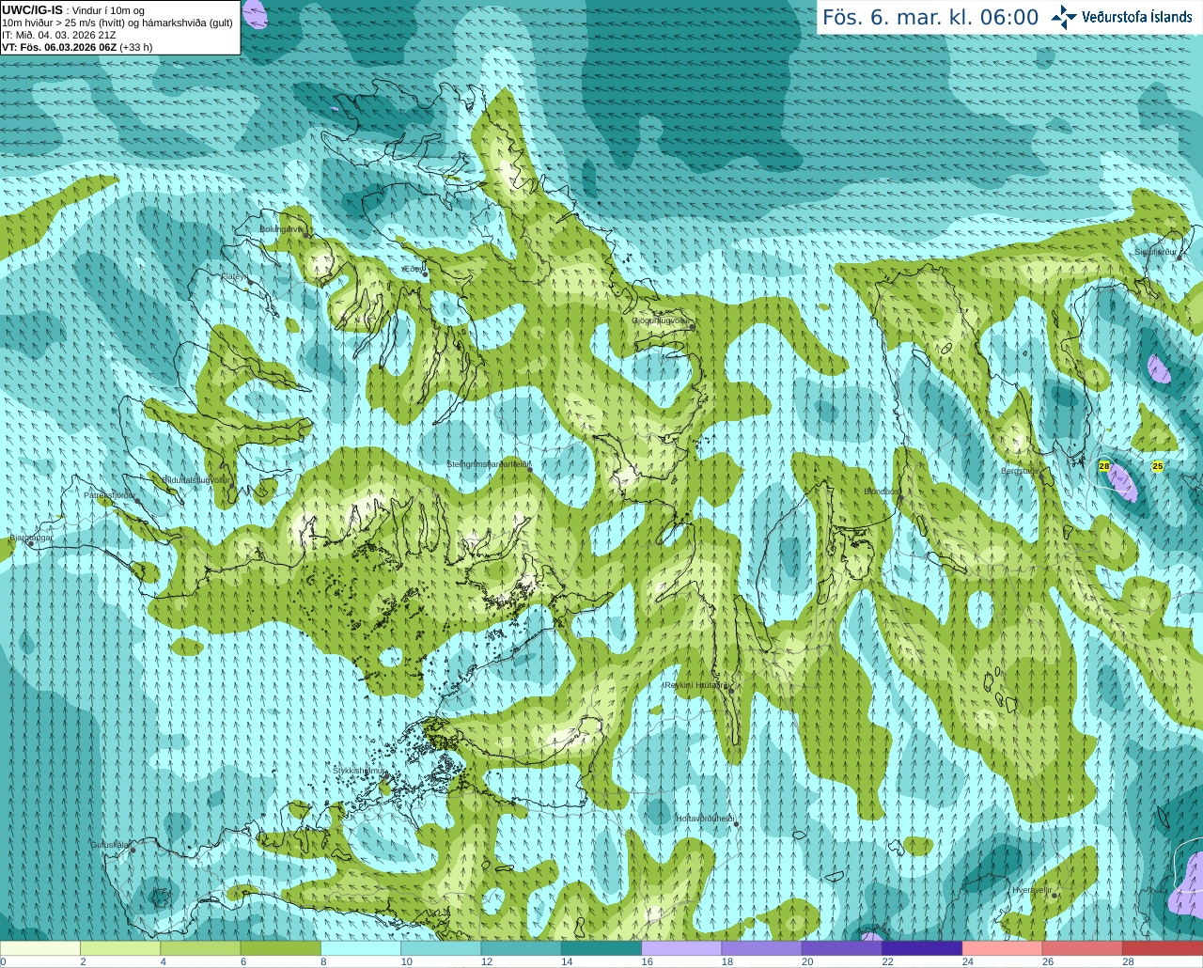
Task: Pick the 2–4 m/s legend swatch
Action: pos(120,948)
